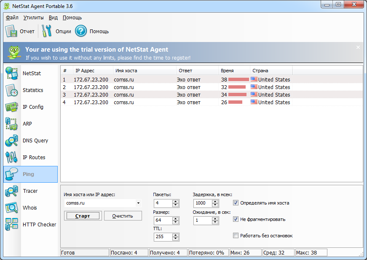367x260 pixels.
Task: Click the host name input field
Action: (100, 203)
